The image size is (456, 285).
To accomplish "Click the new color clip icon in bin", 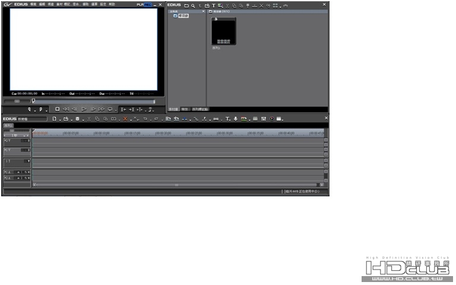I will coord(220,6).
